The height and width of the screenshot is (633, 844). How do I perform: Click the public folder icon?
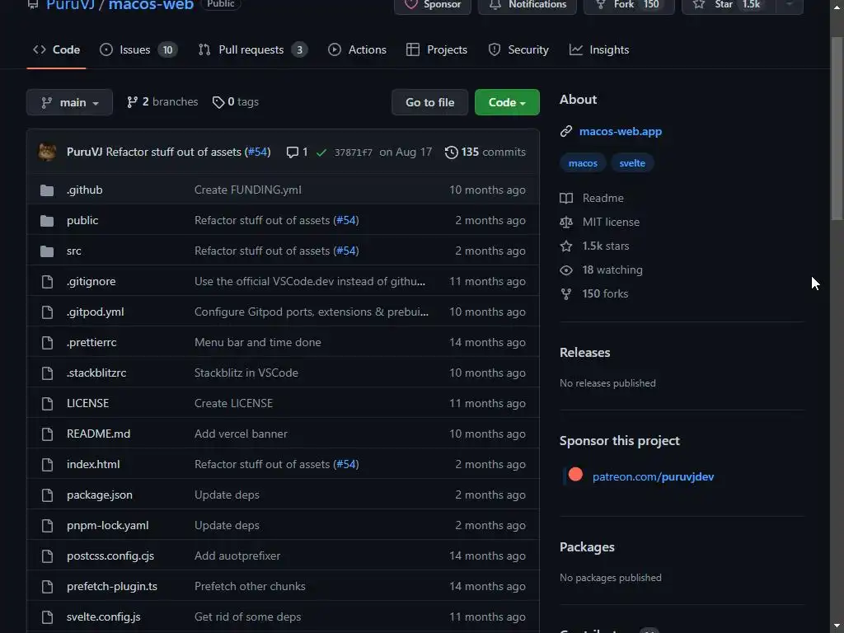click(x=47, y=221)
